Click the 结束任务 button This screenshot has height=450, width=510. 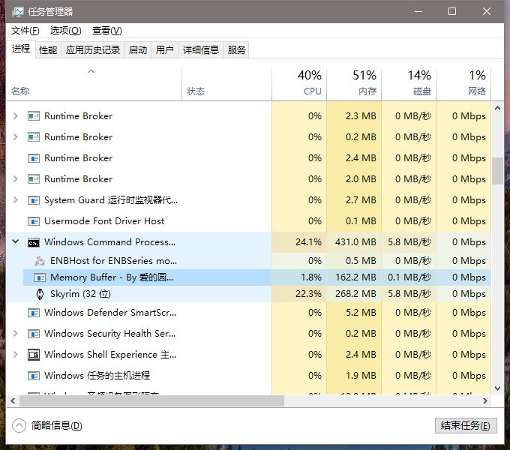(x=465, y=425)
